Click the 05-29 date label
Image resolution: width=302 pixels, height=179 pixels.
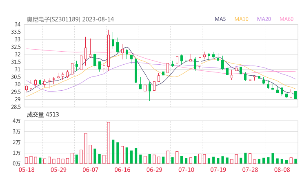tap(58, 170)
